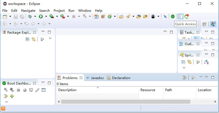Toggle Show Line Numbers toolbar button

click(180, 16)
